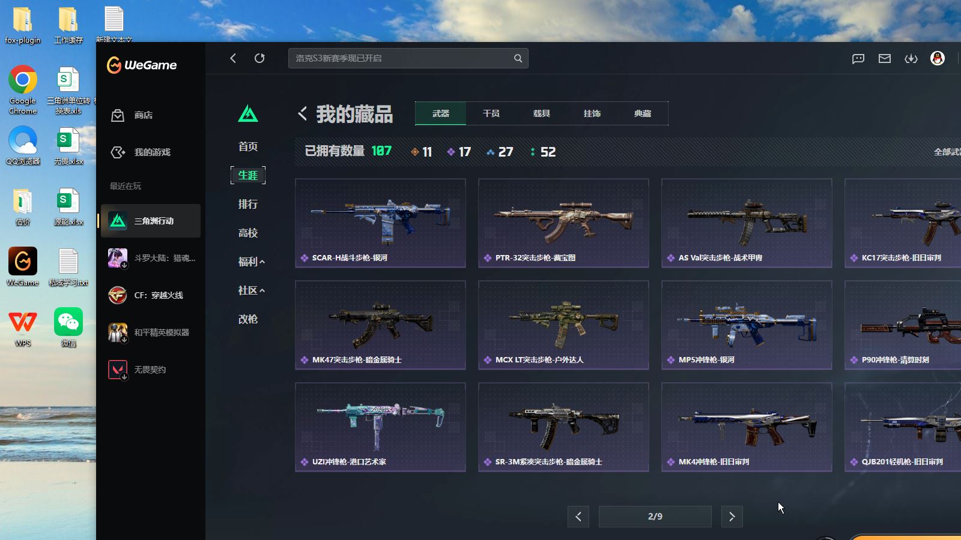Select 三角洲行动 in the recent games list
Viewport: 961px width, 540px height.
tap(151, 221)
